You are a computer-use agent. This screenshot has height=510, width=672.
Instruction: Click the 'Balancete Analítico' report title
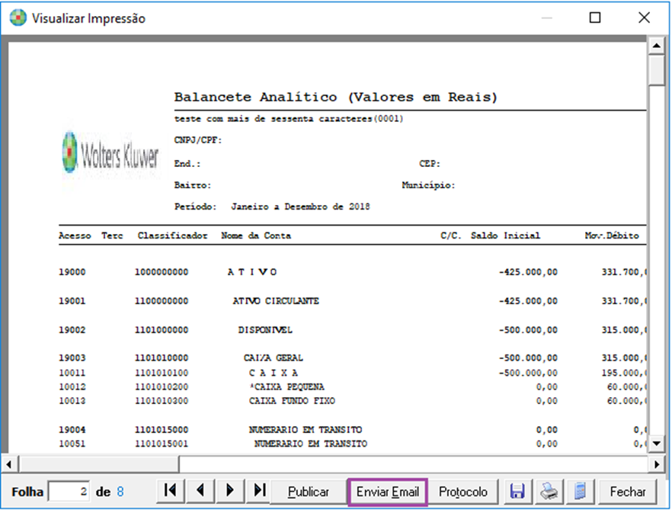[x=335, y=97]
